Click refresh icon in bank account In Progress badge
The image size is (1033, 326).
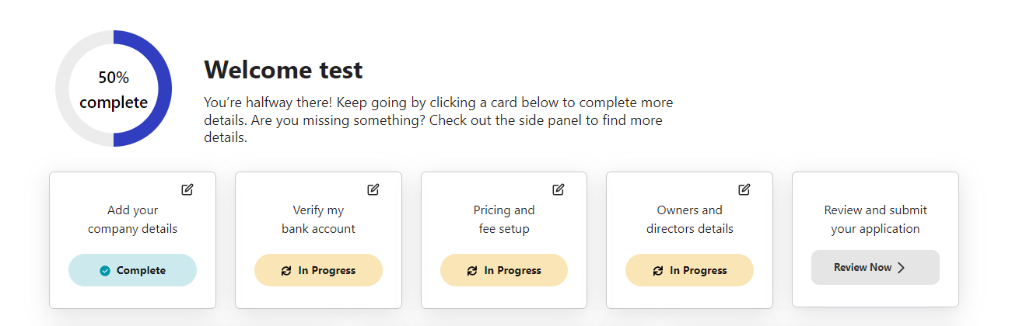[286, 271]
